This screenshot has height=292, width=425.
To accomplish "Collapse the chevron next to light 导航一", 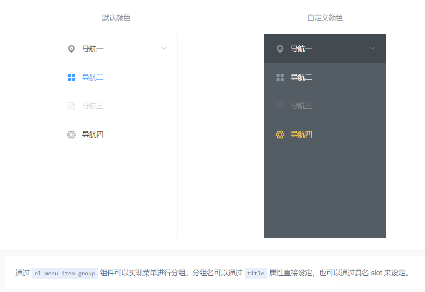I will coord(164,48).
